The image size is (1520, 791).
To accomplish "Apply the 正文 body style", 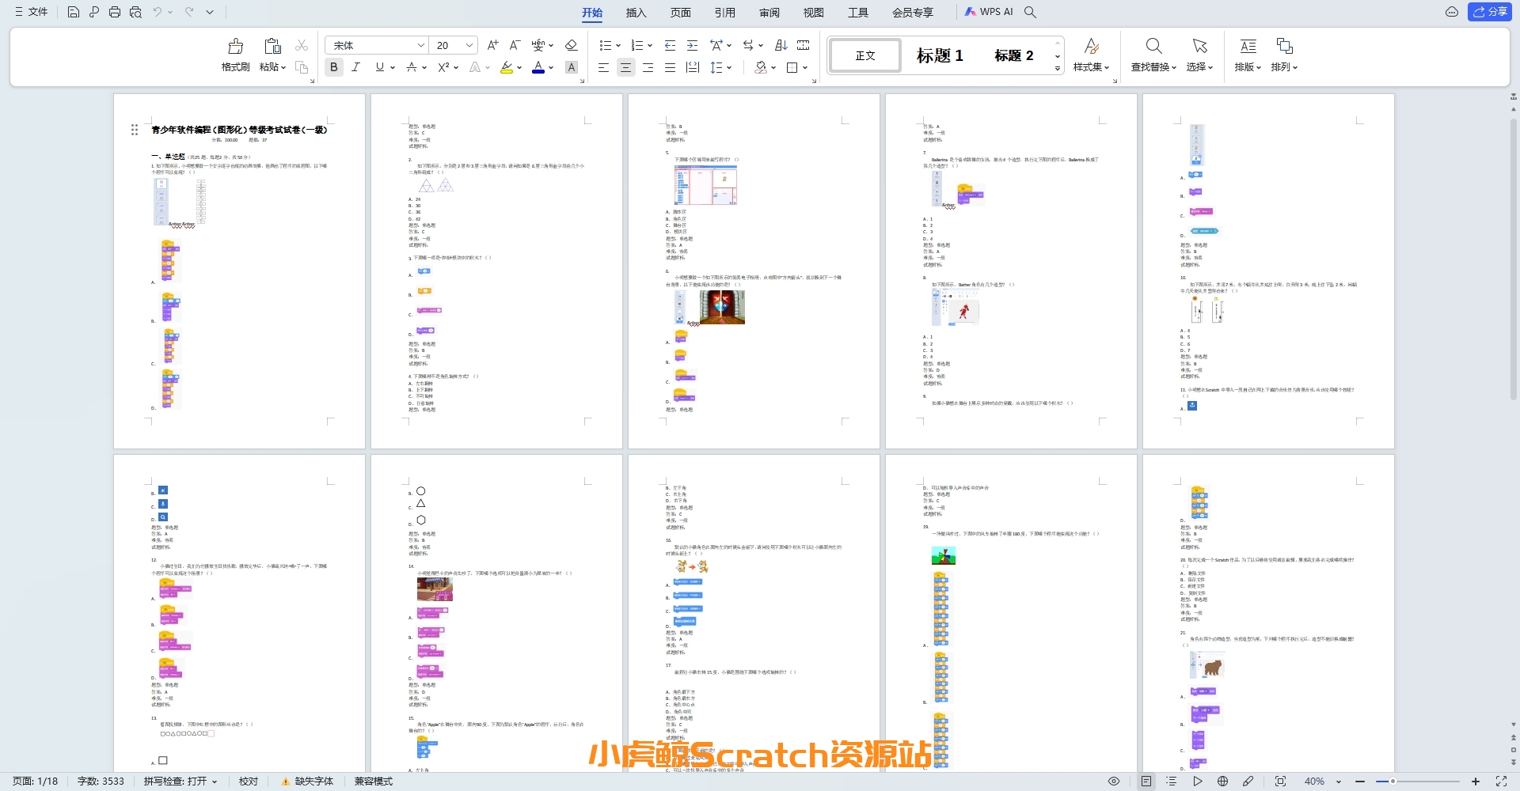I will click(x=865, y=55).
